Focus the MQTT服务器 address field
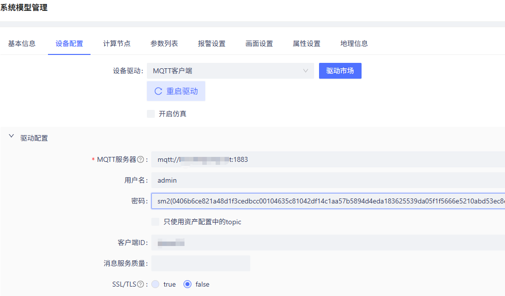 [328, 159]
